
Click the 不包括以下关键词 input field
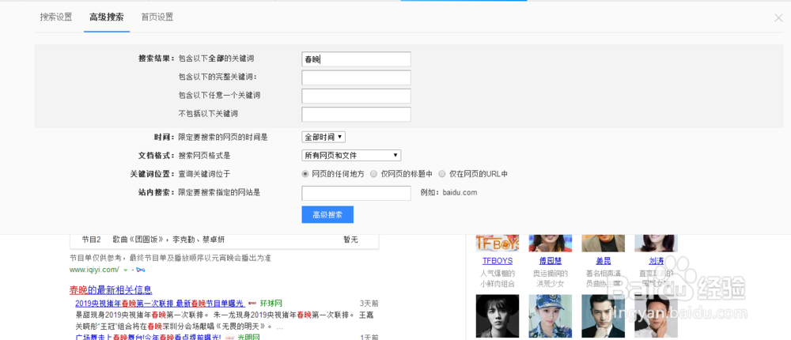click(x=356, y=115)
